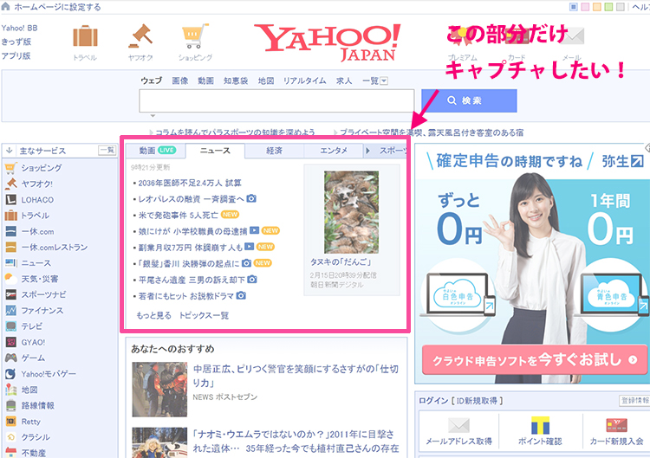The image size is (650, 458).
Task: Click the 一覧 button beside 主なサービス
Action: coord(107,150)
